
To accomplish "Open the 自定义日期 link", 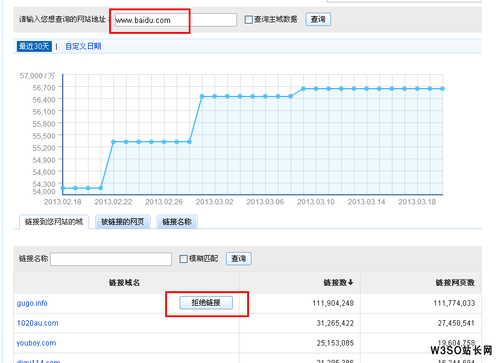I will click(83, 46).
